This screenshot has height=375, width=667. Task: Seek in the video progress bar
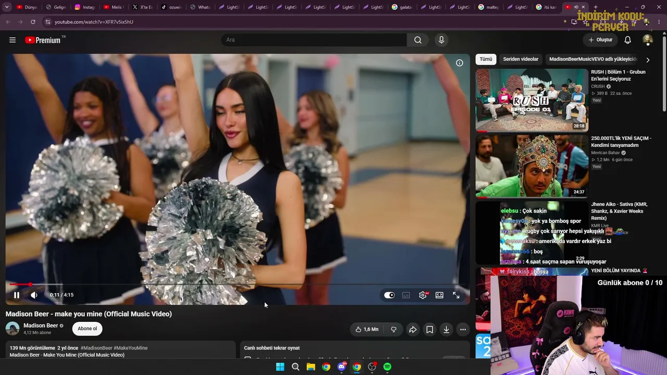coord(237,284)
